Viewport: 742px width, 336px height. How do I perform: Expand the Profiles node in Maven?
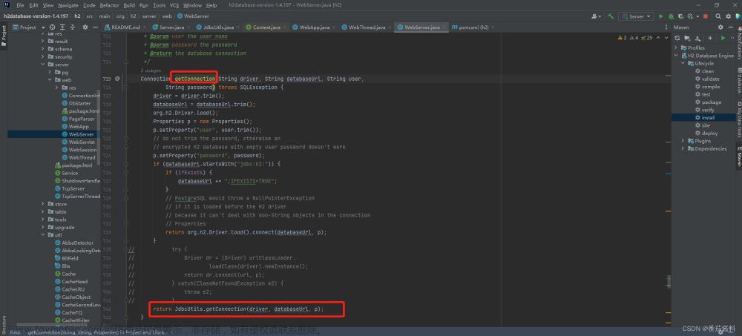677,47
